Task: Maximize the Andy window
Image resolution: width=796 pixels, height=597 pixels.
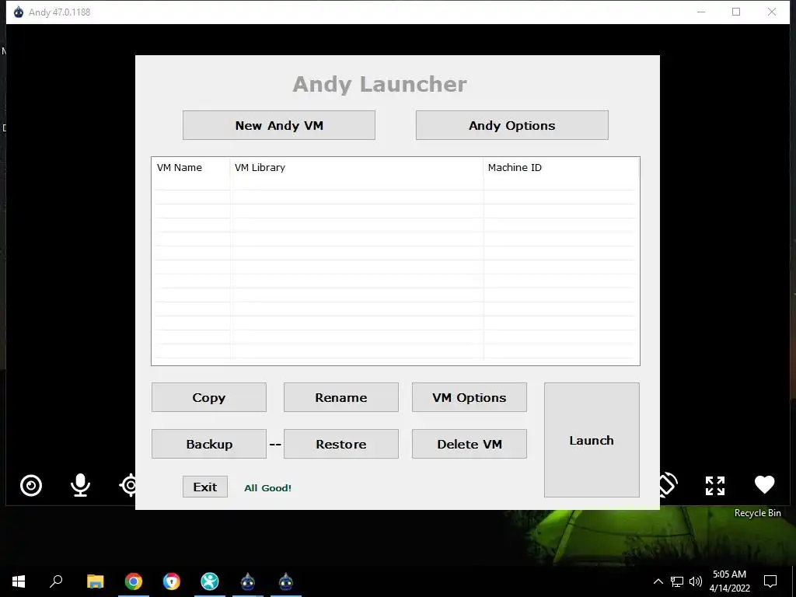Action: [736, 12]
